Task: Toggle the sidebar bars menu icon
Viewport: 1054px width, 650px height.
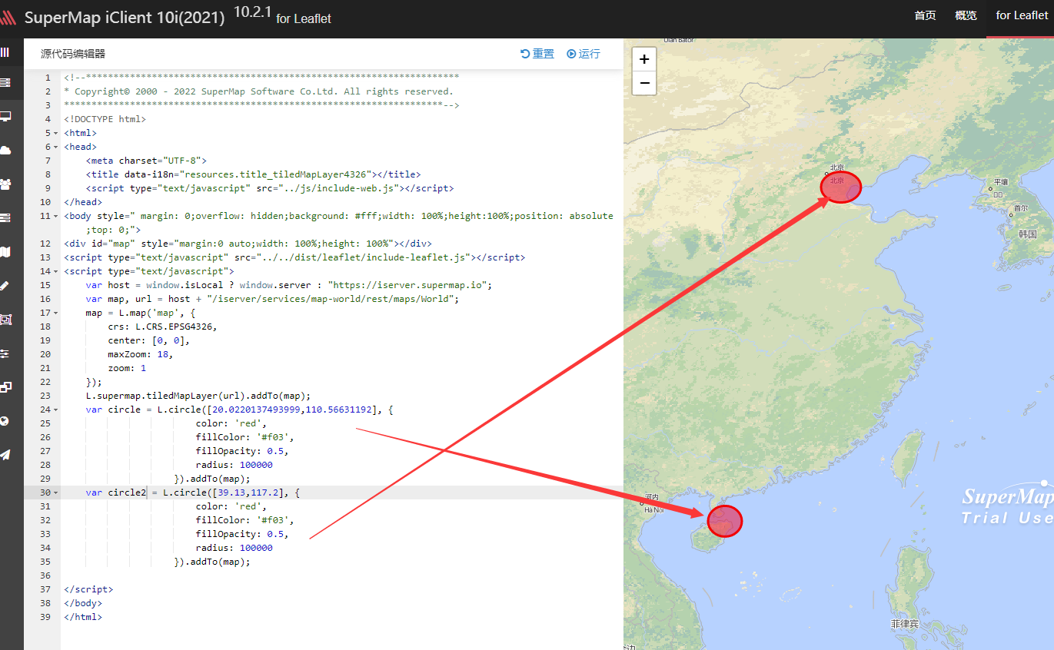Action: tap(5, 52)
